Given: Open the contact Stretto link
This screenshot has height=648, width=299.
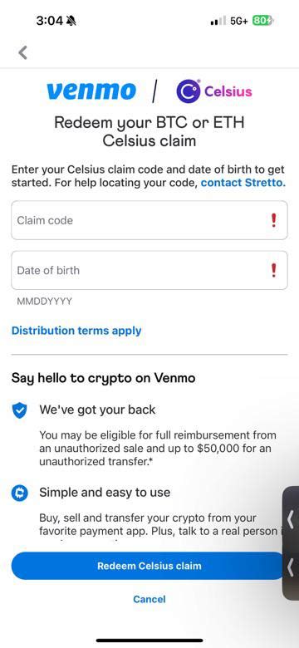Looking at the screenshot, I should pyautogui.click(x=243, y=183).
